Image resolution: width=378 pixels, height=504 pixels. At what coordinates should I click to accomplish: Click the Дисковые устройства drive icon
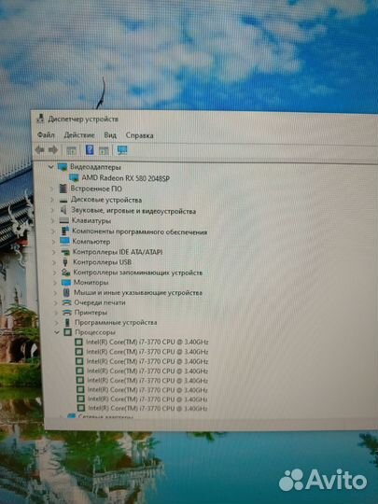[x=63, y=201]
